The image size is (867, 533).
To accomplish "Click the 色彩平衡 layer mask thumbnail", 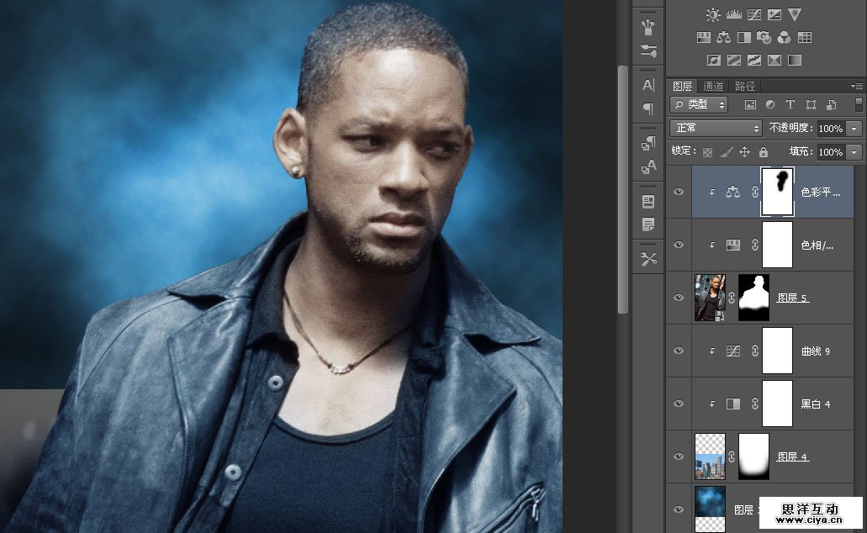I will click(777, 192).
